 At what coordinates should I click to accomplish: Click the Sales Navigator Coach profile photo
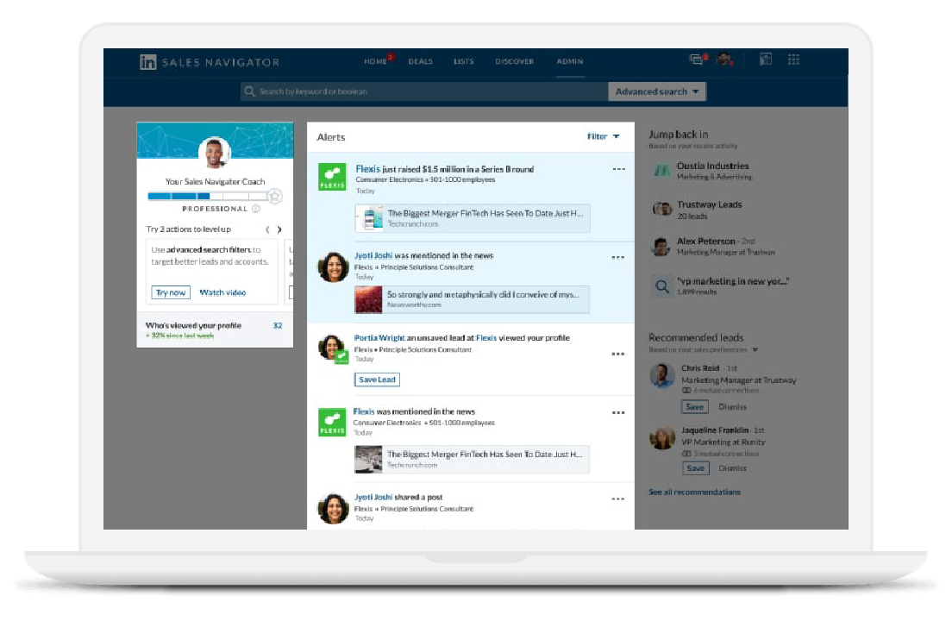[x=215, y=153]
